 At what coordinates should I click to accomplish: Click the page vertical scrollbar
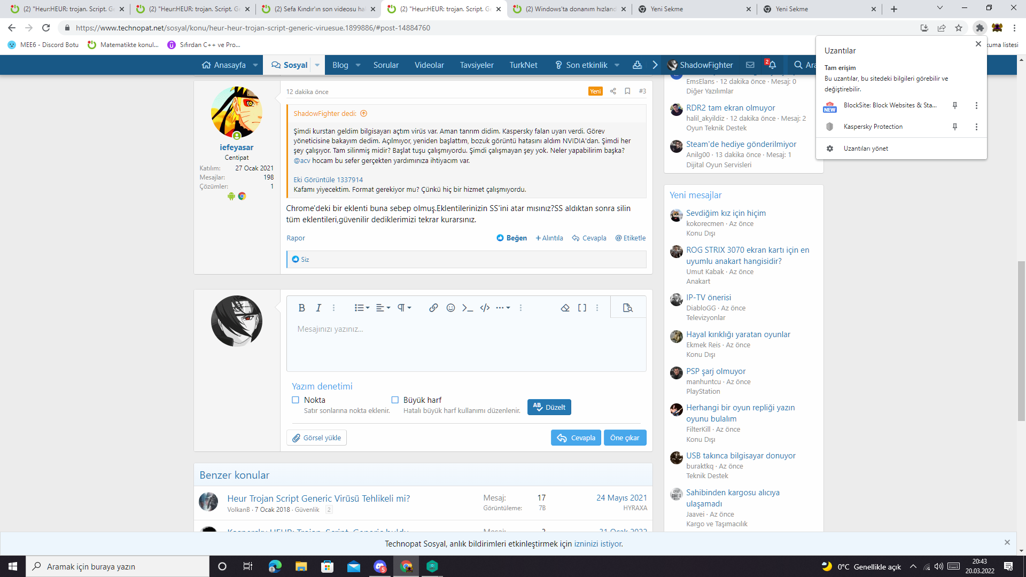pyautogui.click(x=1021, y=342)
